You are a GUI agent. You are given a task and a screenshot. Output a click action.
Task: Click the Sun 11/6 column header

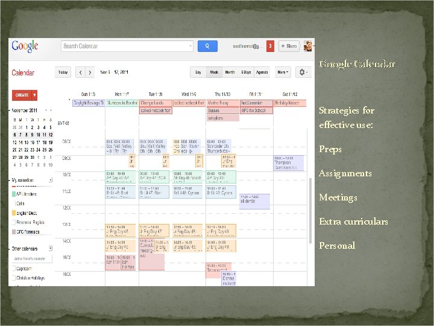tap(88, 94)
